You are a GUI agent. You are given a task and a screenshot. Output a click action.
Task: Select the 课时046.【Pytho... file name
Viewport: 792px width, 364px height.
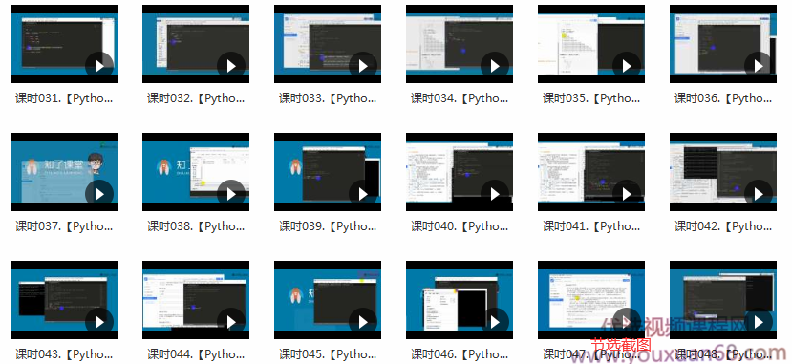pos(460,354)
